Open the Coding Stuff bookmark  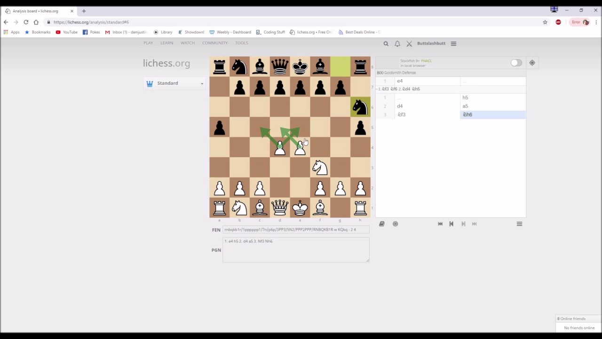(270, 32)
